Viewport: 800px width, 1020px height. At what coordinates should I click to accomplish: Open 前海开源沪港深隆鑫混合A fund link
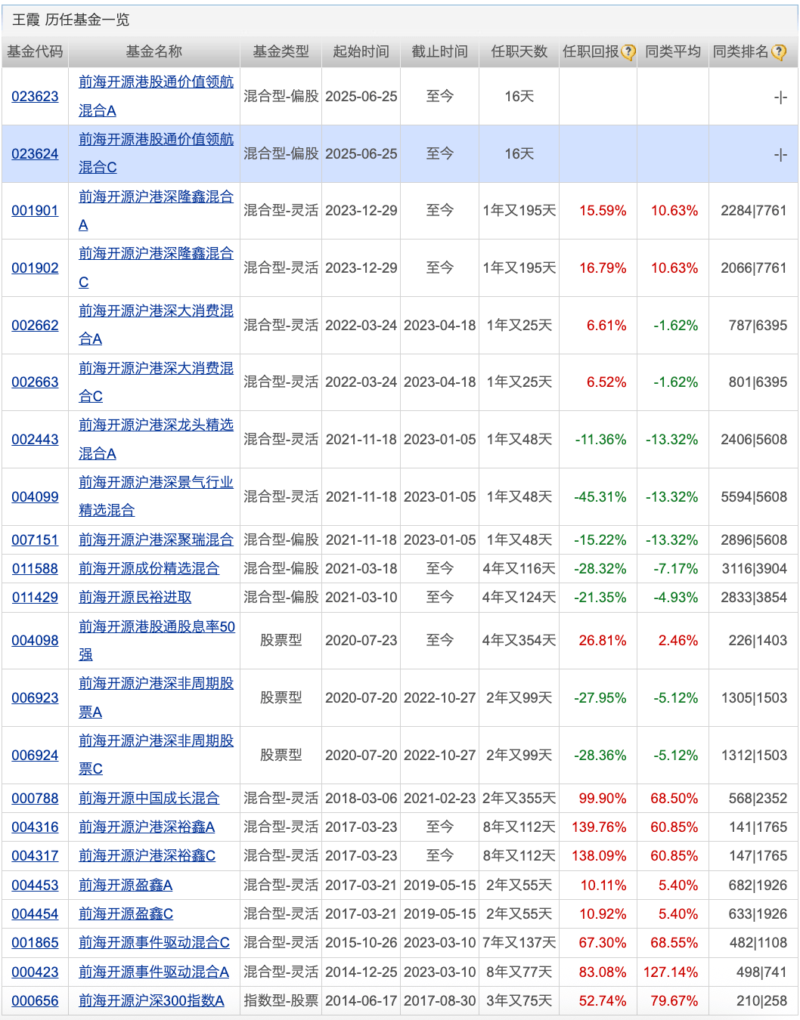156,210
